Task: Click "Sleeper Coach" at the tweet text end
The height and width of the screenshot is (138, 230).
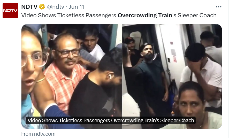Action: (x=197, y=15)
